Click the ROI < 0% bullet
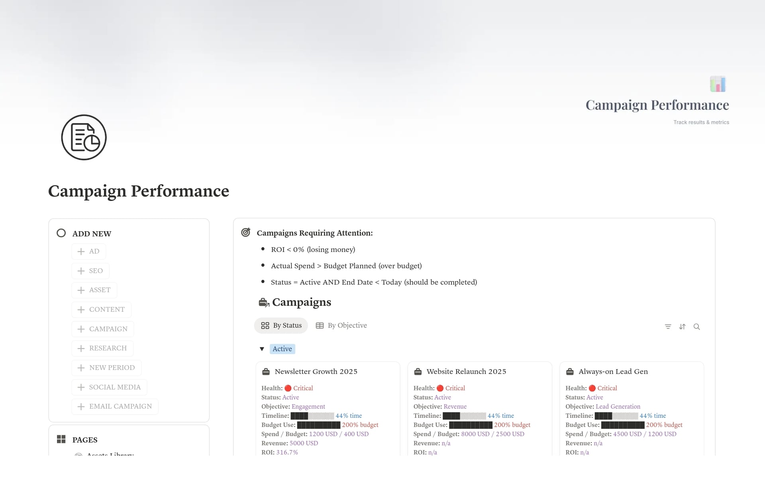765x478 pixels. click(313, 250)
